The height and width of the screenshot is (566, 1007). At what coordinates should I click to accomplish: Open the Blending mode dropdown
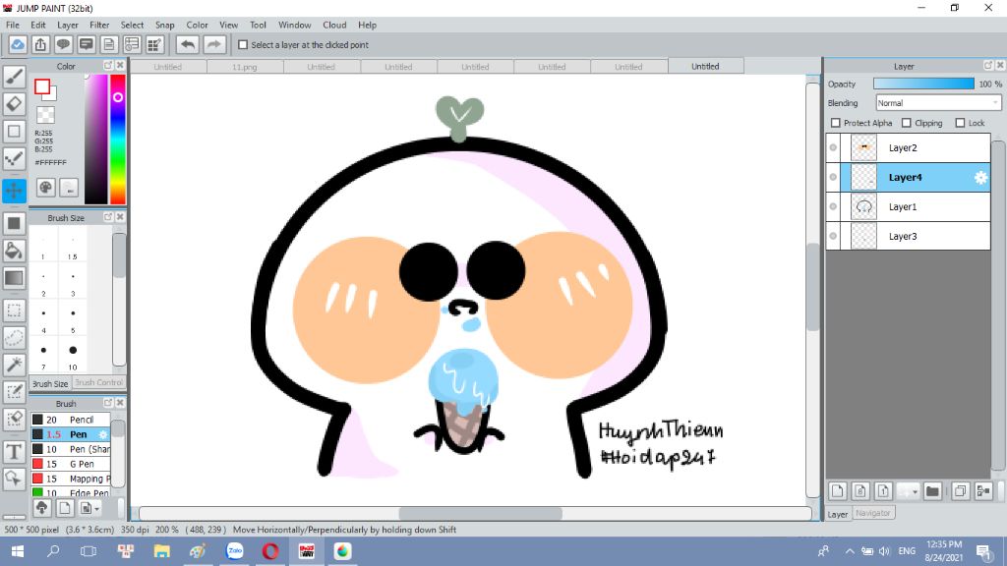click(x=938, y=102)
